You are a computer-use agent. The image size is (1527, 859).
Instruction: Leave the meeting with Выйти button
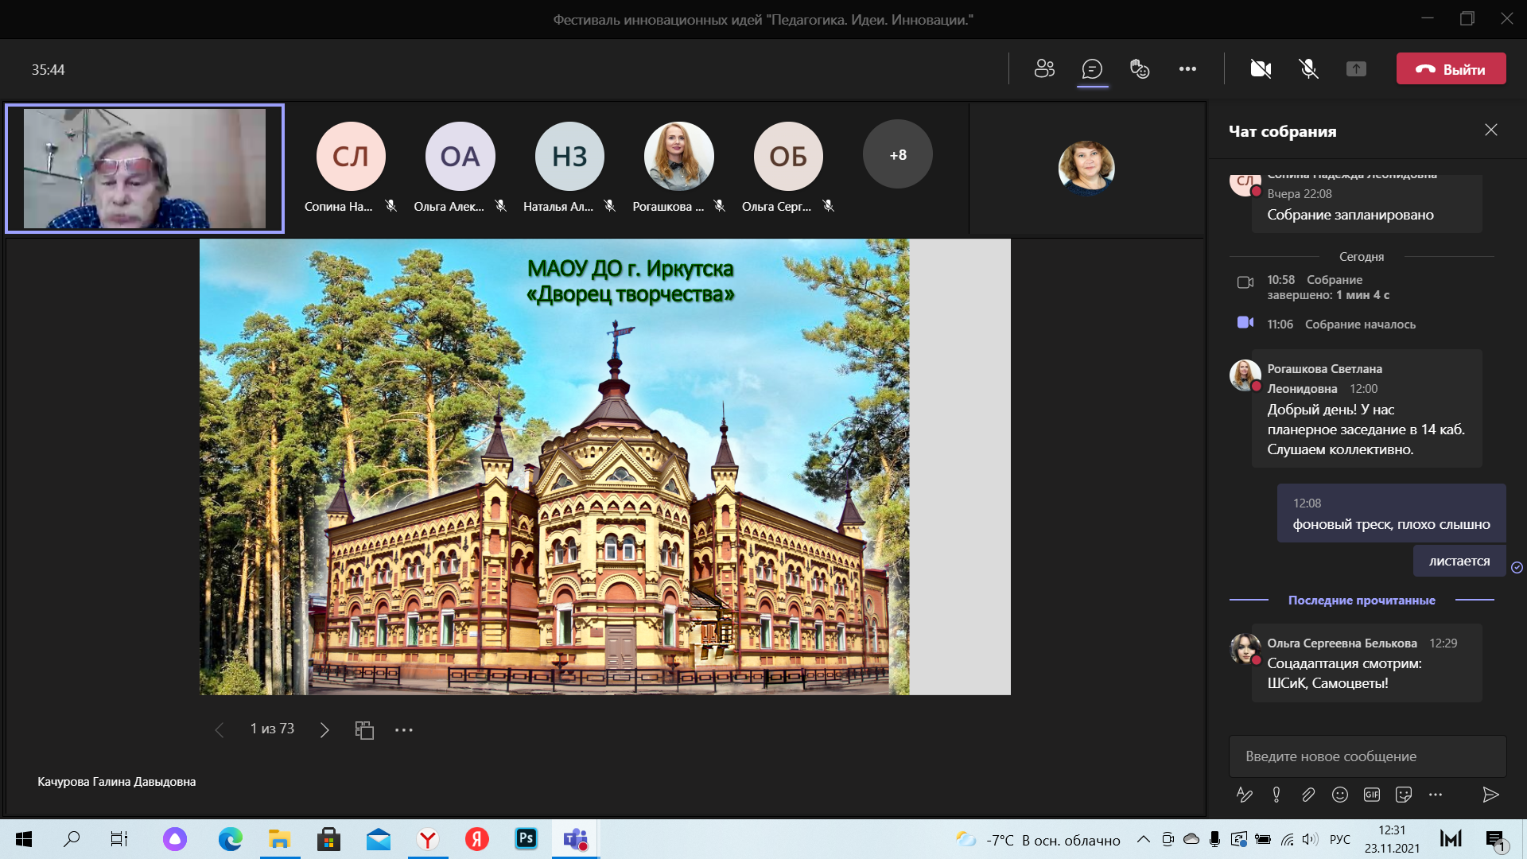point(1451,69)
